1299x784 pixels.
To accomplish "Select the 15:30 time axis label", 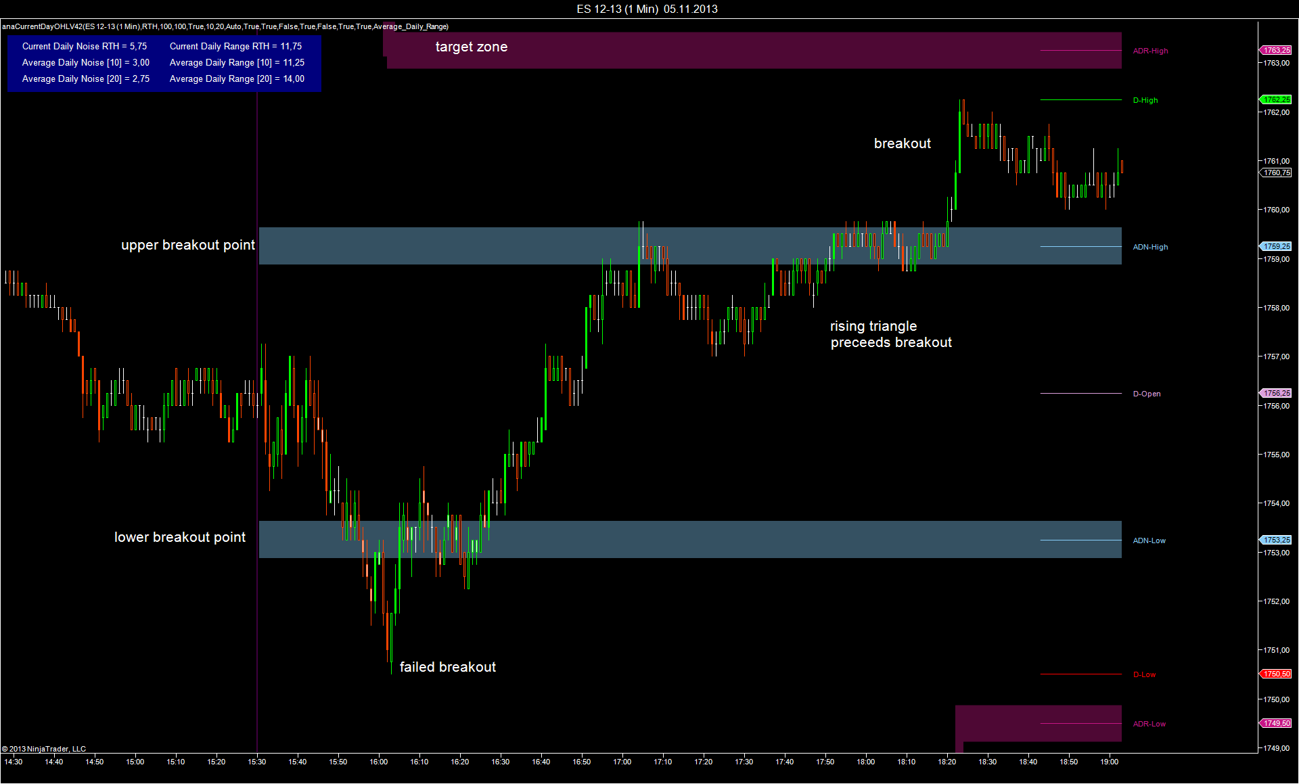I will [257, 762].
